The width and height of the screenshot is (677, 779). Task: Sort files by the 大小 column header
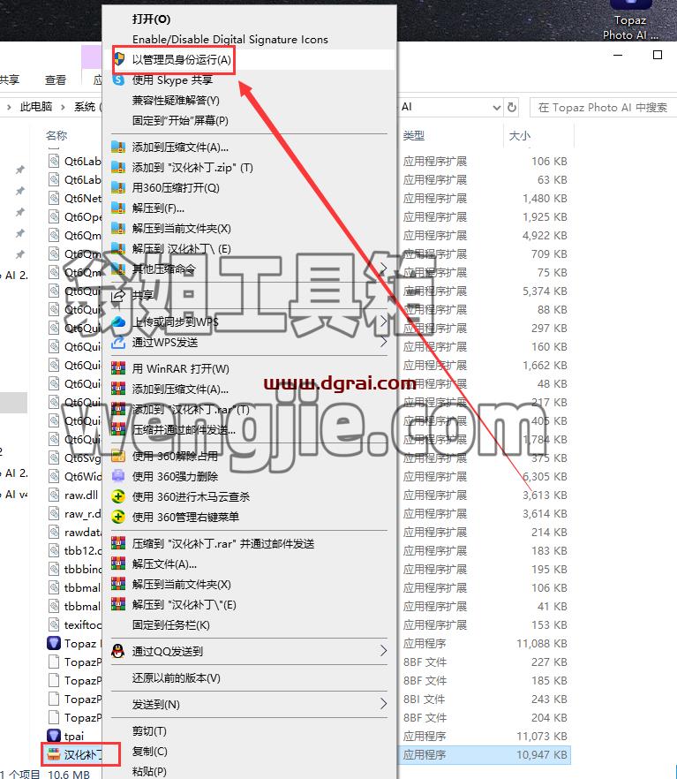coord(520,135)
